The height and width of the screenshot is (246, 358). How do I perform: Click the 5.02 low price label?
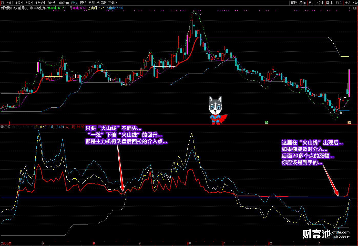click(x=341, y=113)
